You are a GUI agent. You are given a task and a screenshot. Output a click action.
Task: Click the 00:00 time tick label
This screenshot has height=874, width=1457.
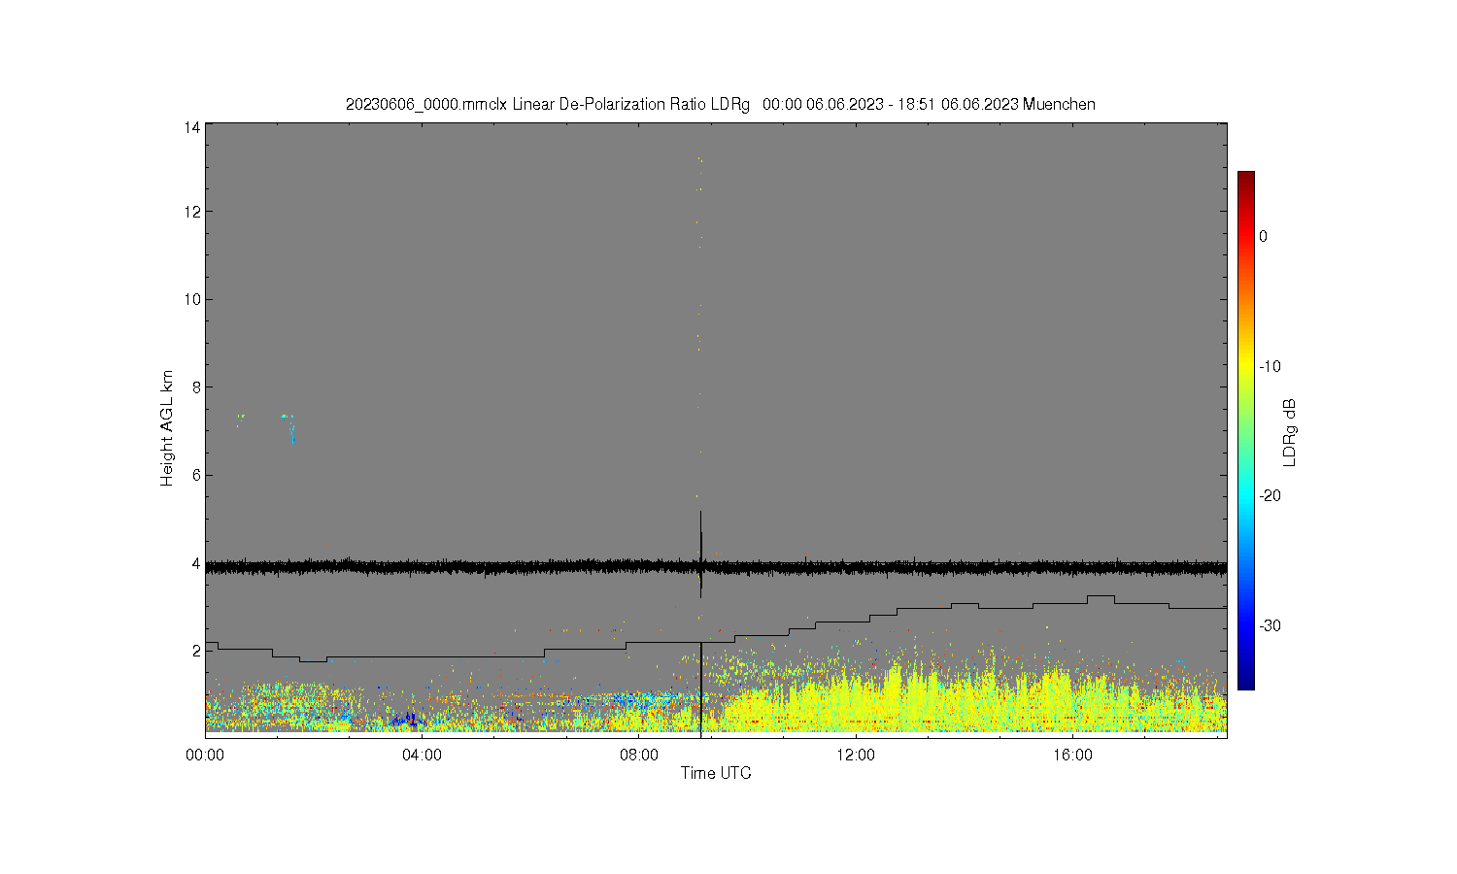tap(205, 755)
